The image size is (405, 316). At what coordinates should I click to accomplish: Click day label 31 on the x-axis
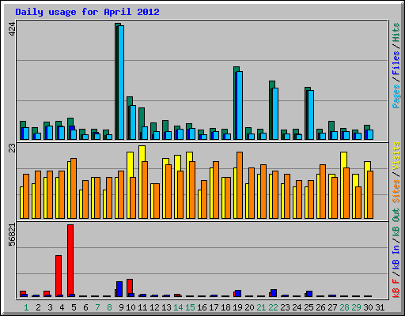[x=380, y=307]
